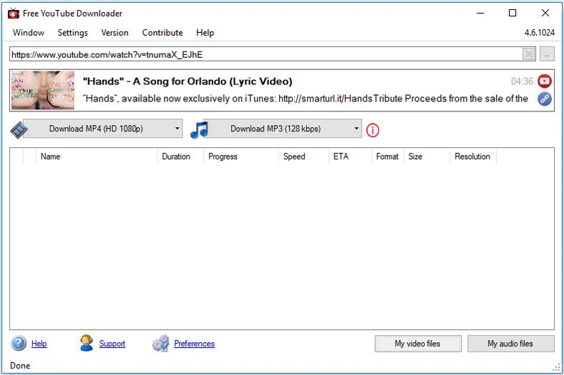Expand the Download MP4 dropdown arrow
The height and width of the screenshot is (375, 564).
177,129
